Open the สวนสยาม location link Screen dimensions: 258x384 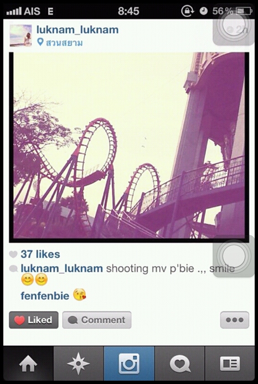pos(64,43)
